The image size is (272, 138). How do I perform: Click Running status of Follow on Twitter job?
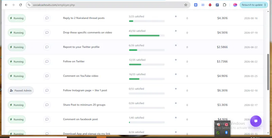click(x=17, y=62)
